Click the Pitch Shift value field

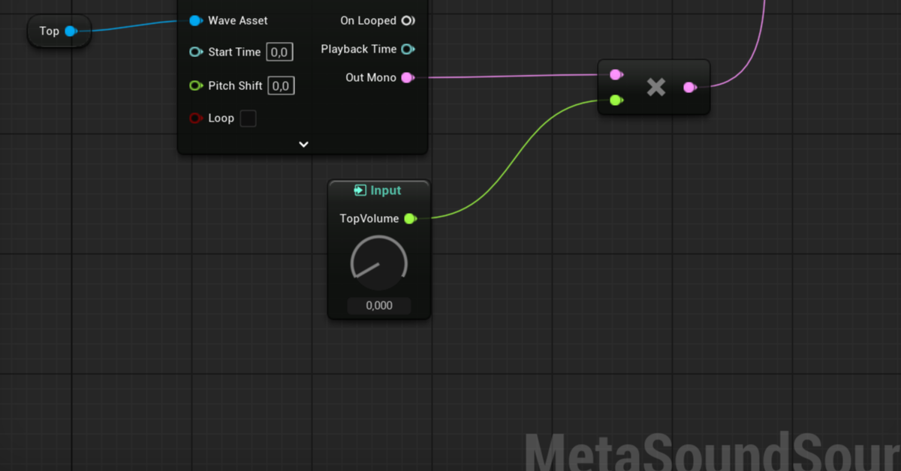[281, 85]
